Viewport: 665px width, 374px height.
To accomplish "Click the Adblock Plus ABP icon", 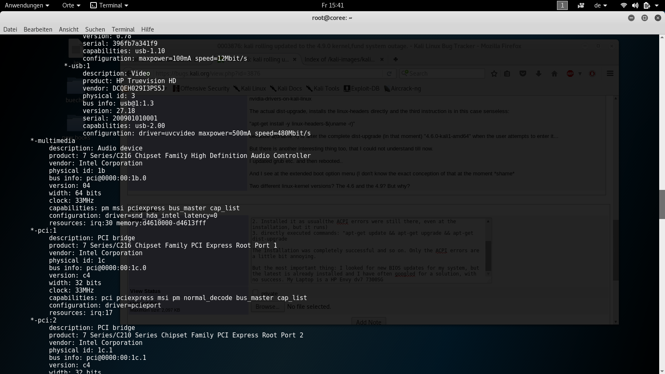I will (570, 74).
